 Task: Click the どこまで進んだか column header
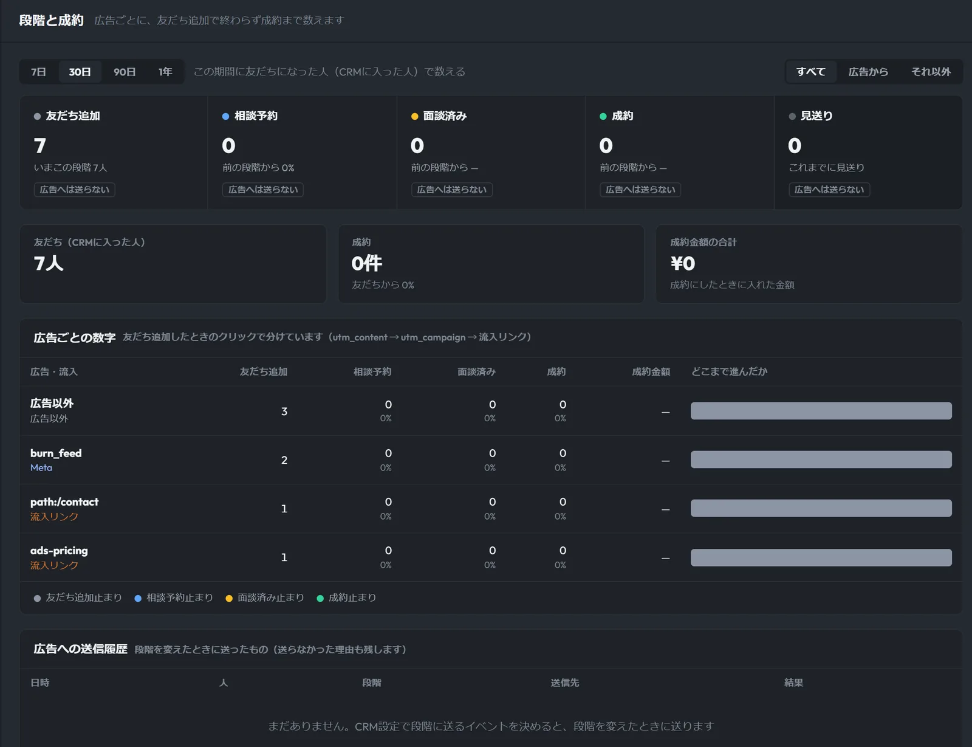[729, 371]
